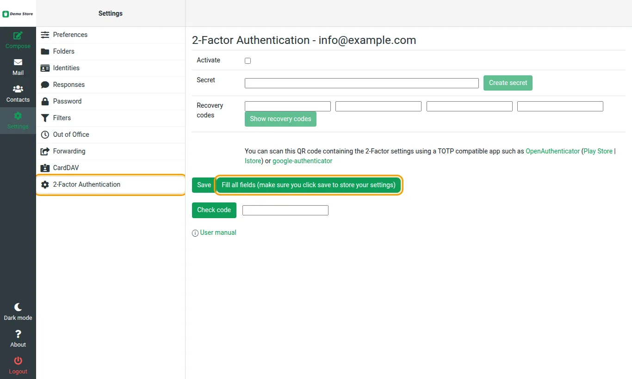Viewport: 632px width, 379px height.
Task: Click the Out of Office clock icon
Action: 45,134
